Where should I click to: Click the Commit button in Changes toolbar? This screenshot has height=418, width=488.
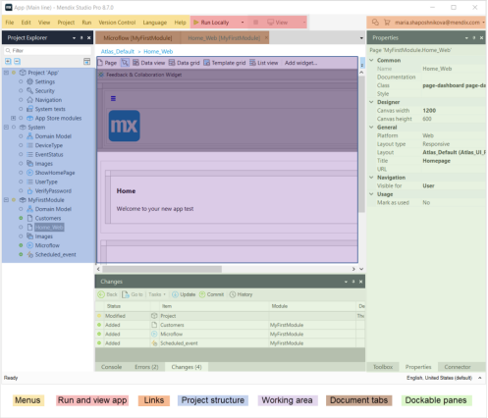(x=211, y=294)
